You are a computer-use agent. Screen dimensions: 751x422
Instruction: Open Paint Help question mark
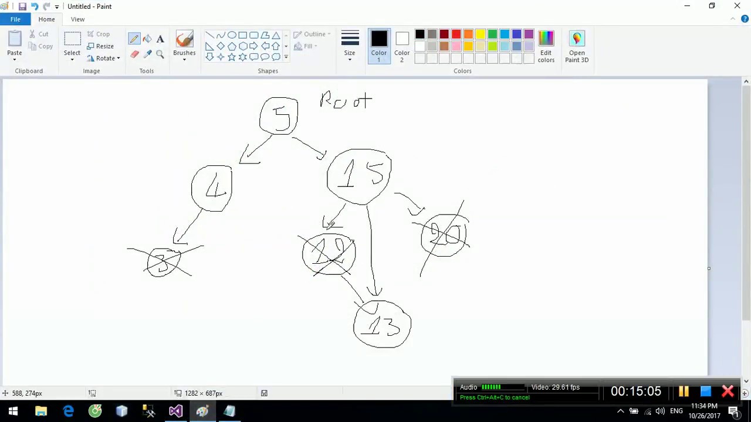[745, 19]
